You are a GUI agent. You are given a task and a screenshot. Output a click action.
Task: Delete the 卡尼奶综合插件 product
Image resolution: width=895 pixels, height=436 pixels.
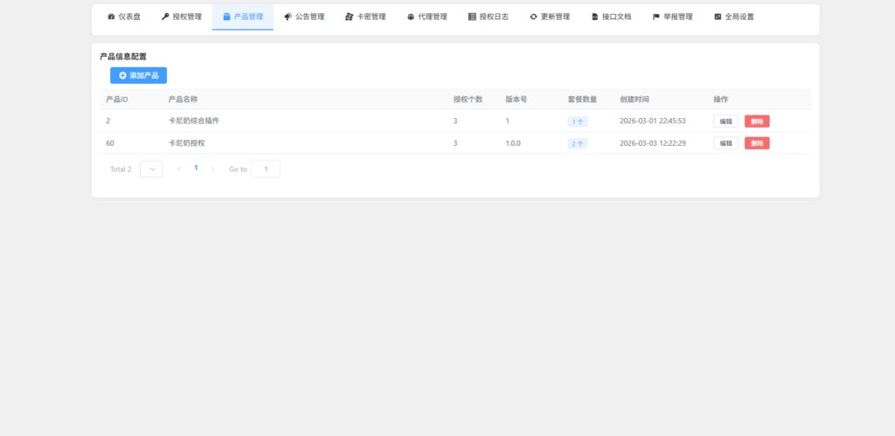[757, 121]
